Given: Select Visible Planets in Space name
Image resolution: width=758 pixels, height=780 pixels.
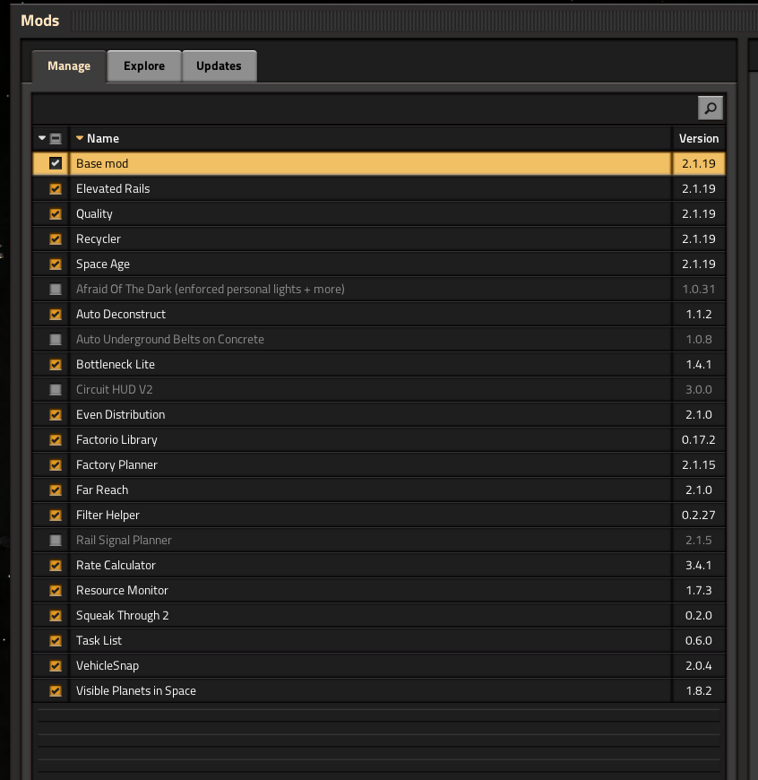Looking at the screenshot, I should (135, 691).
